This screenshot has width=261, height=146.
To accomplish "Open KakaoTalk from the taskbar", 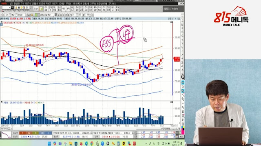I will click(x=124, y=144).
